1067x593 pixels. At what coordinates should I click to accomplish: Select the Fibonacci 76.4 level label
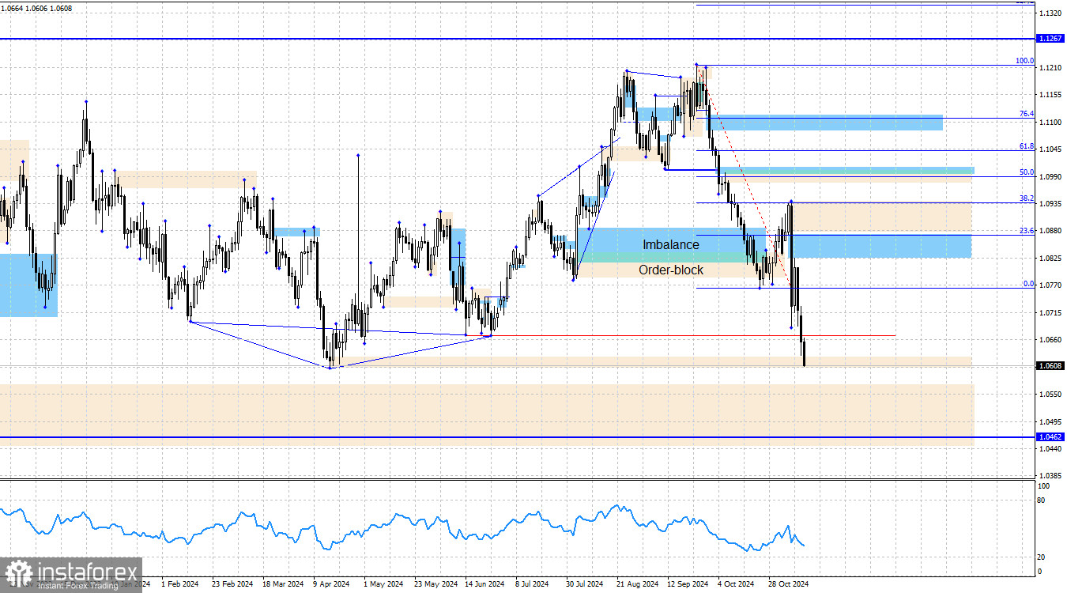point(1026,114)
